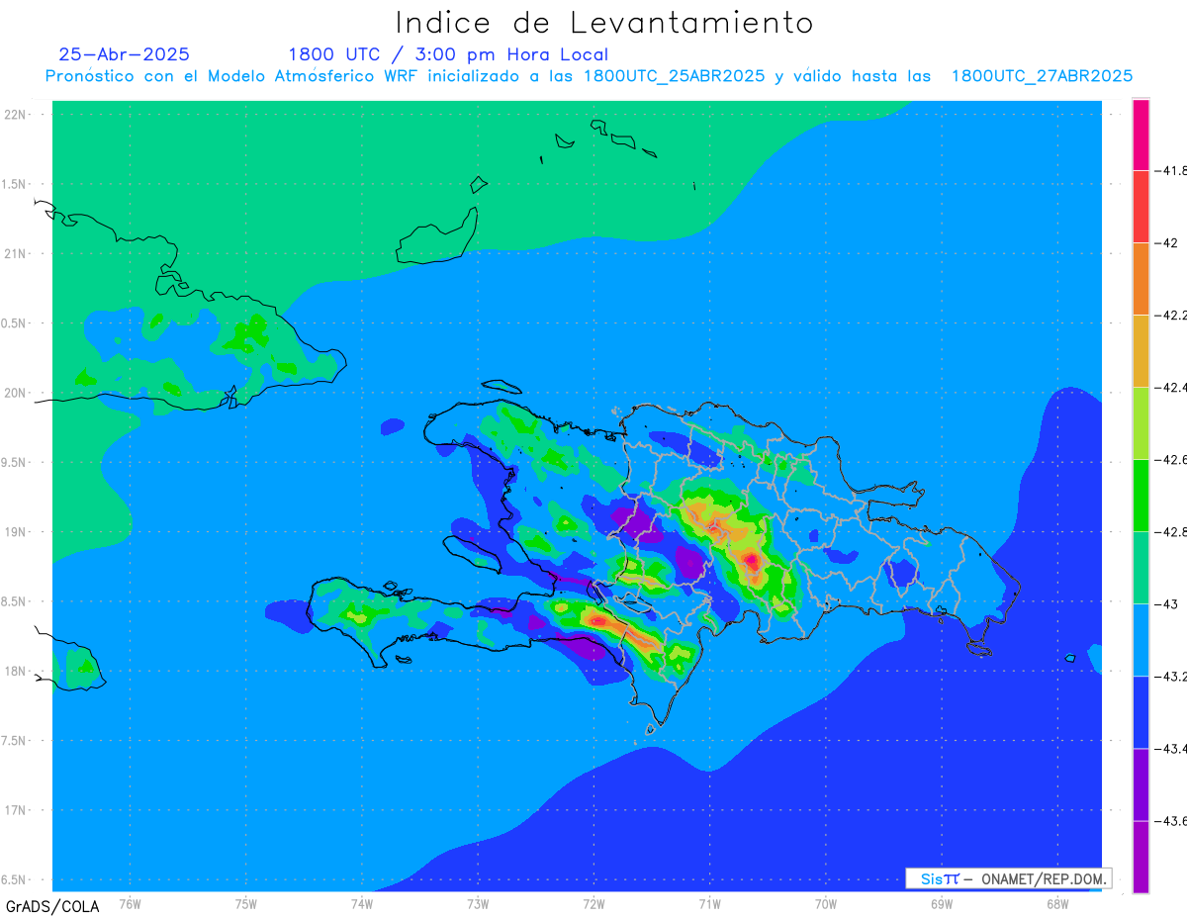Click the longitude label "75W"
This screenshot has width=1187, height=917.
coord(246,903)
